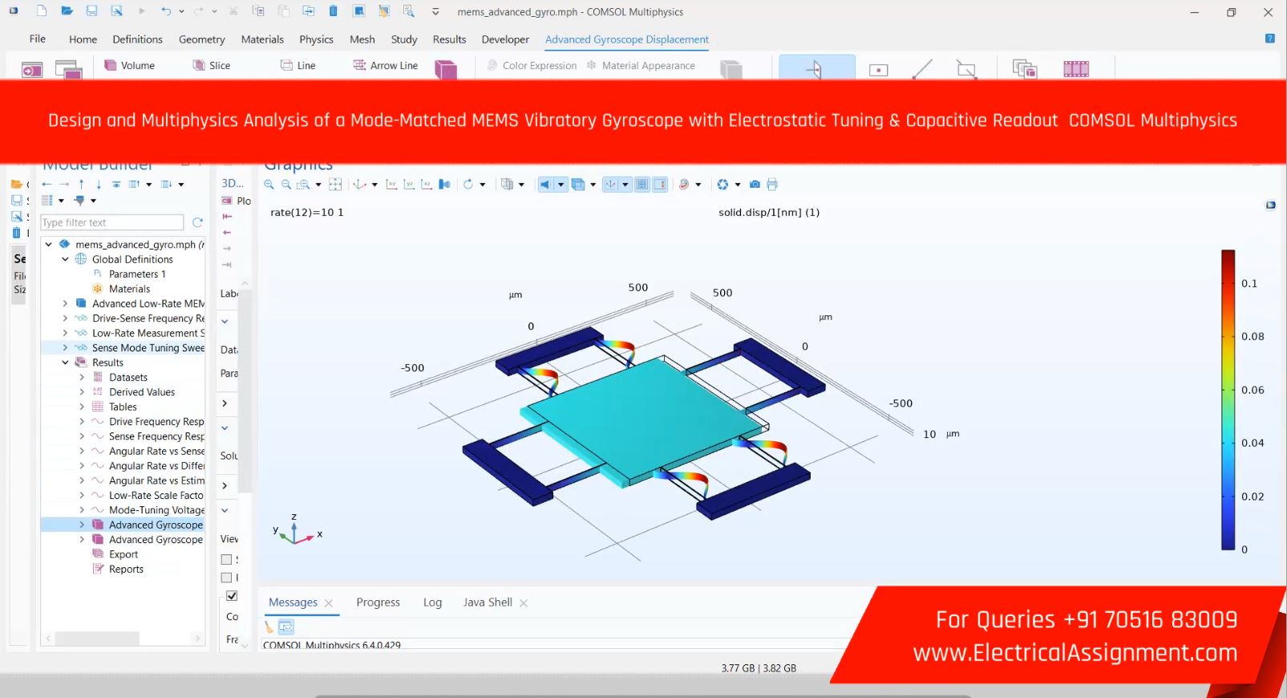Open the File menu

[x=38, y=39]
